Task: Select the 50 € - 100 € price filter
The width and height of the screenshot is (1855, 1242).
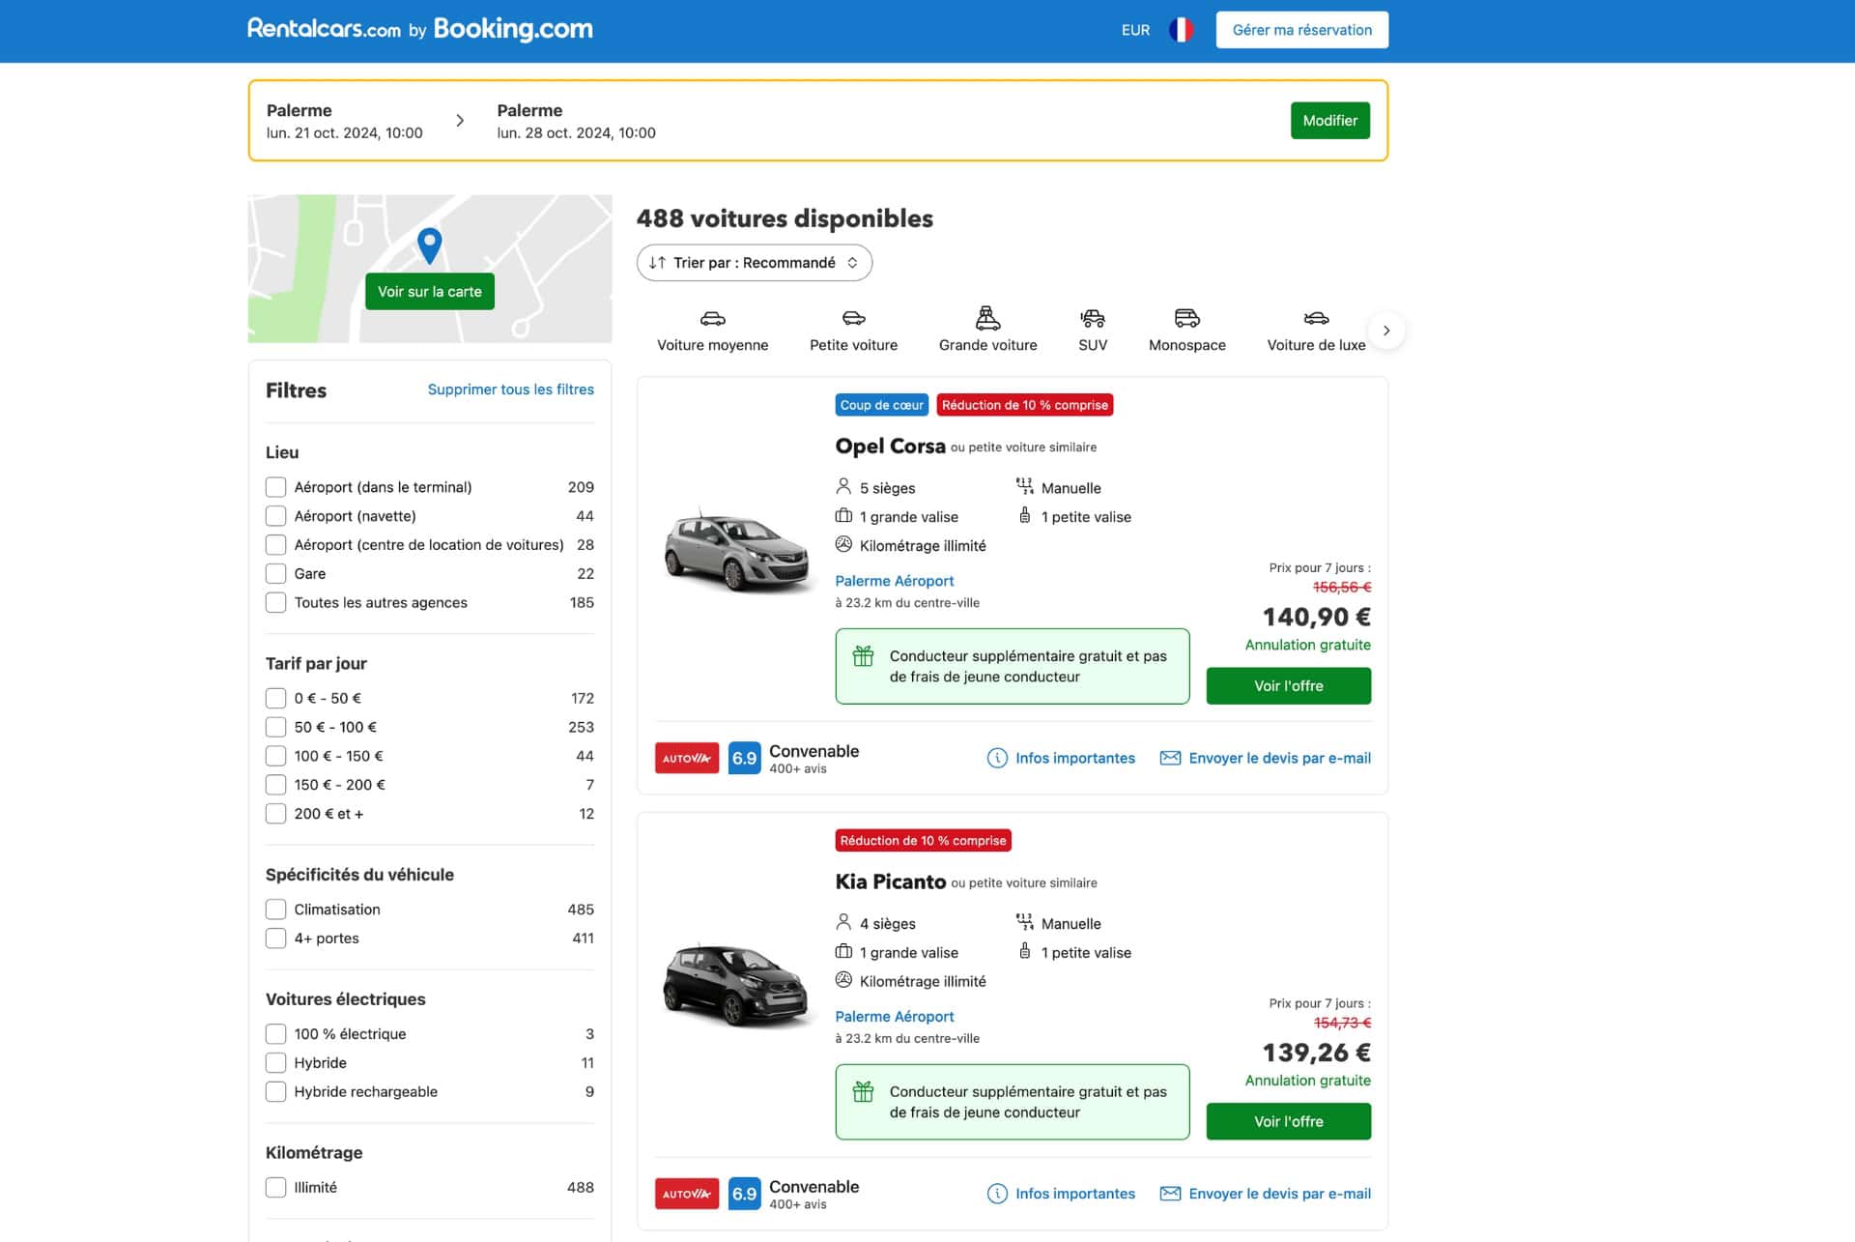Action: pyautogui.click(x=275, y=727)
